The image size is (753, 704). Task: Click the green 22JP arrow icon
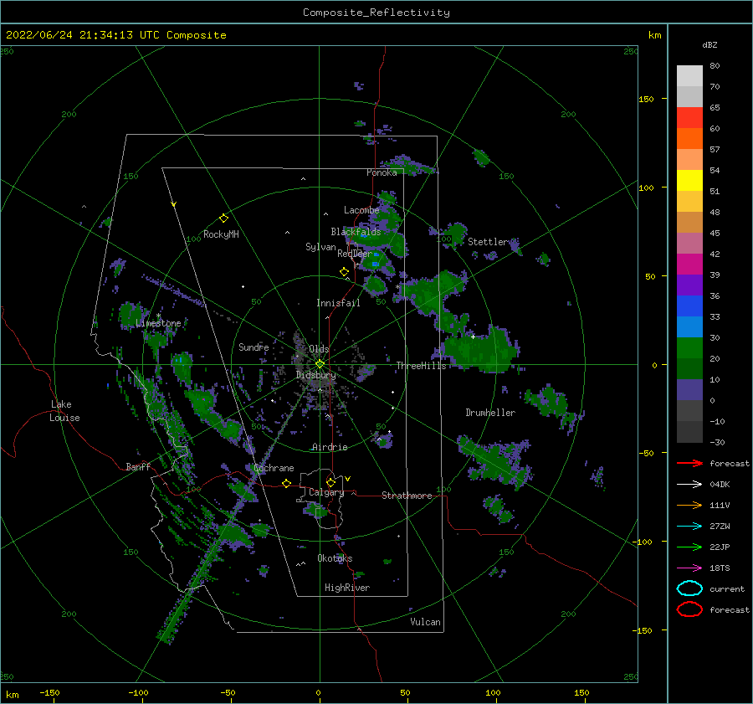689,547
